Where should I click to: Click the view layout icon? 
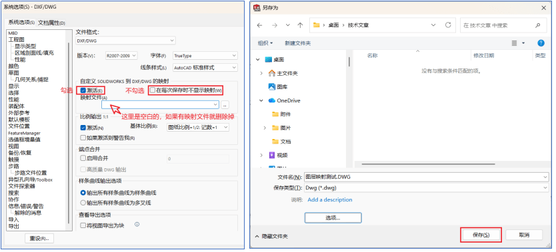tap(515, 43)
